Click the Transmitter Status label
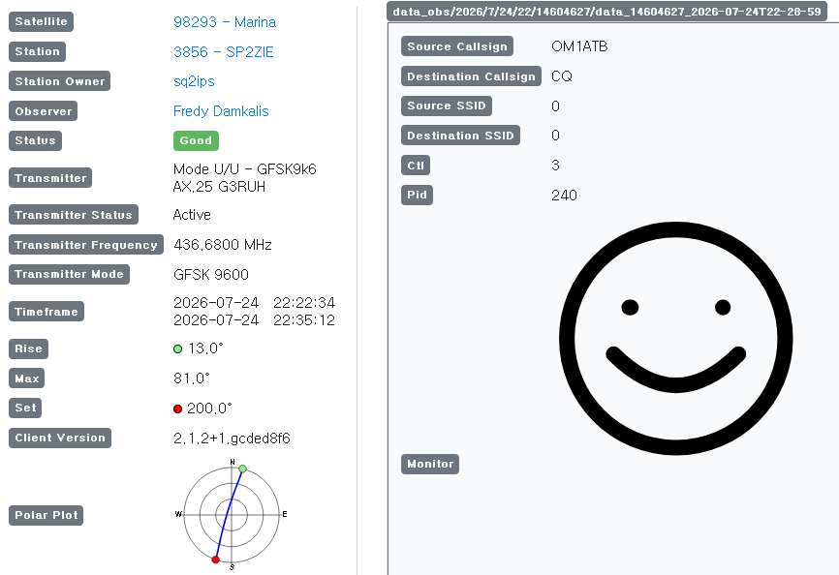Screen dimensions: 839x575 tap(74, 215)
